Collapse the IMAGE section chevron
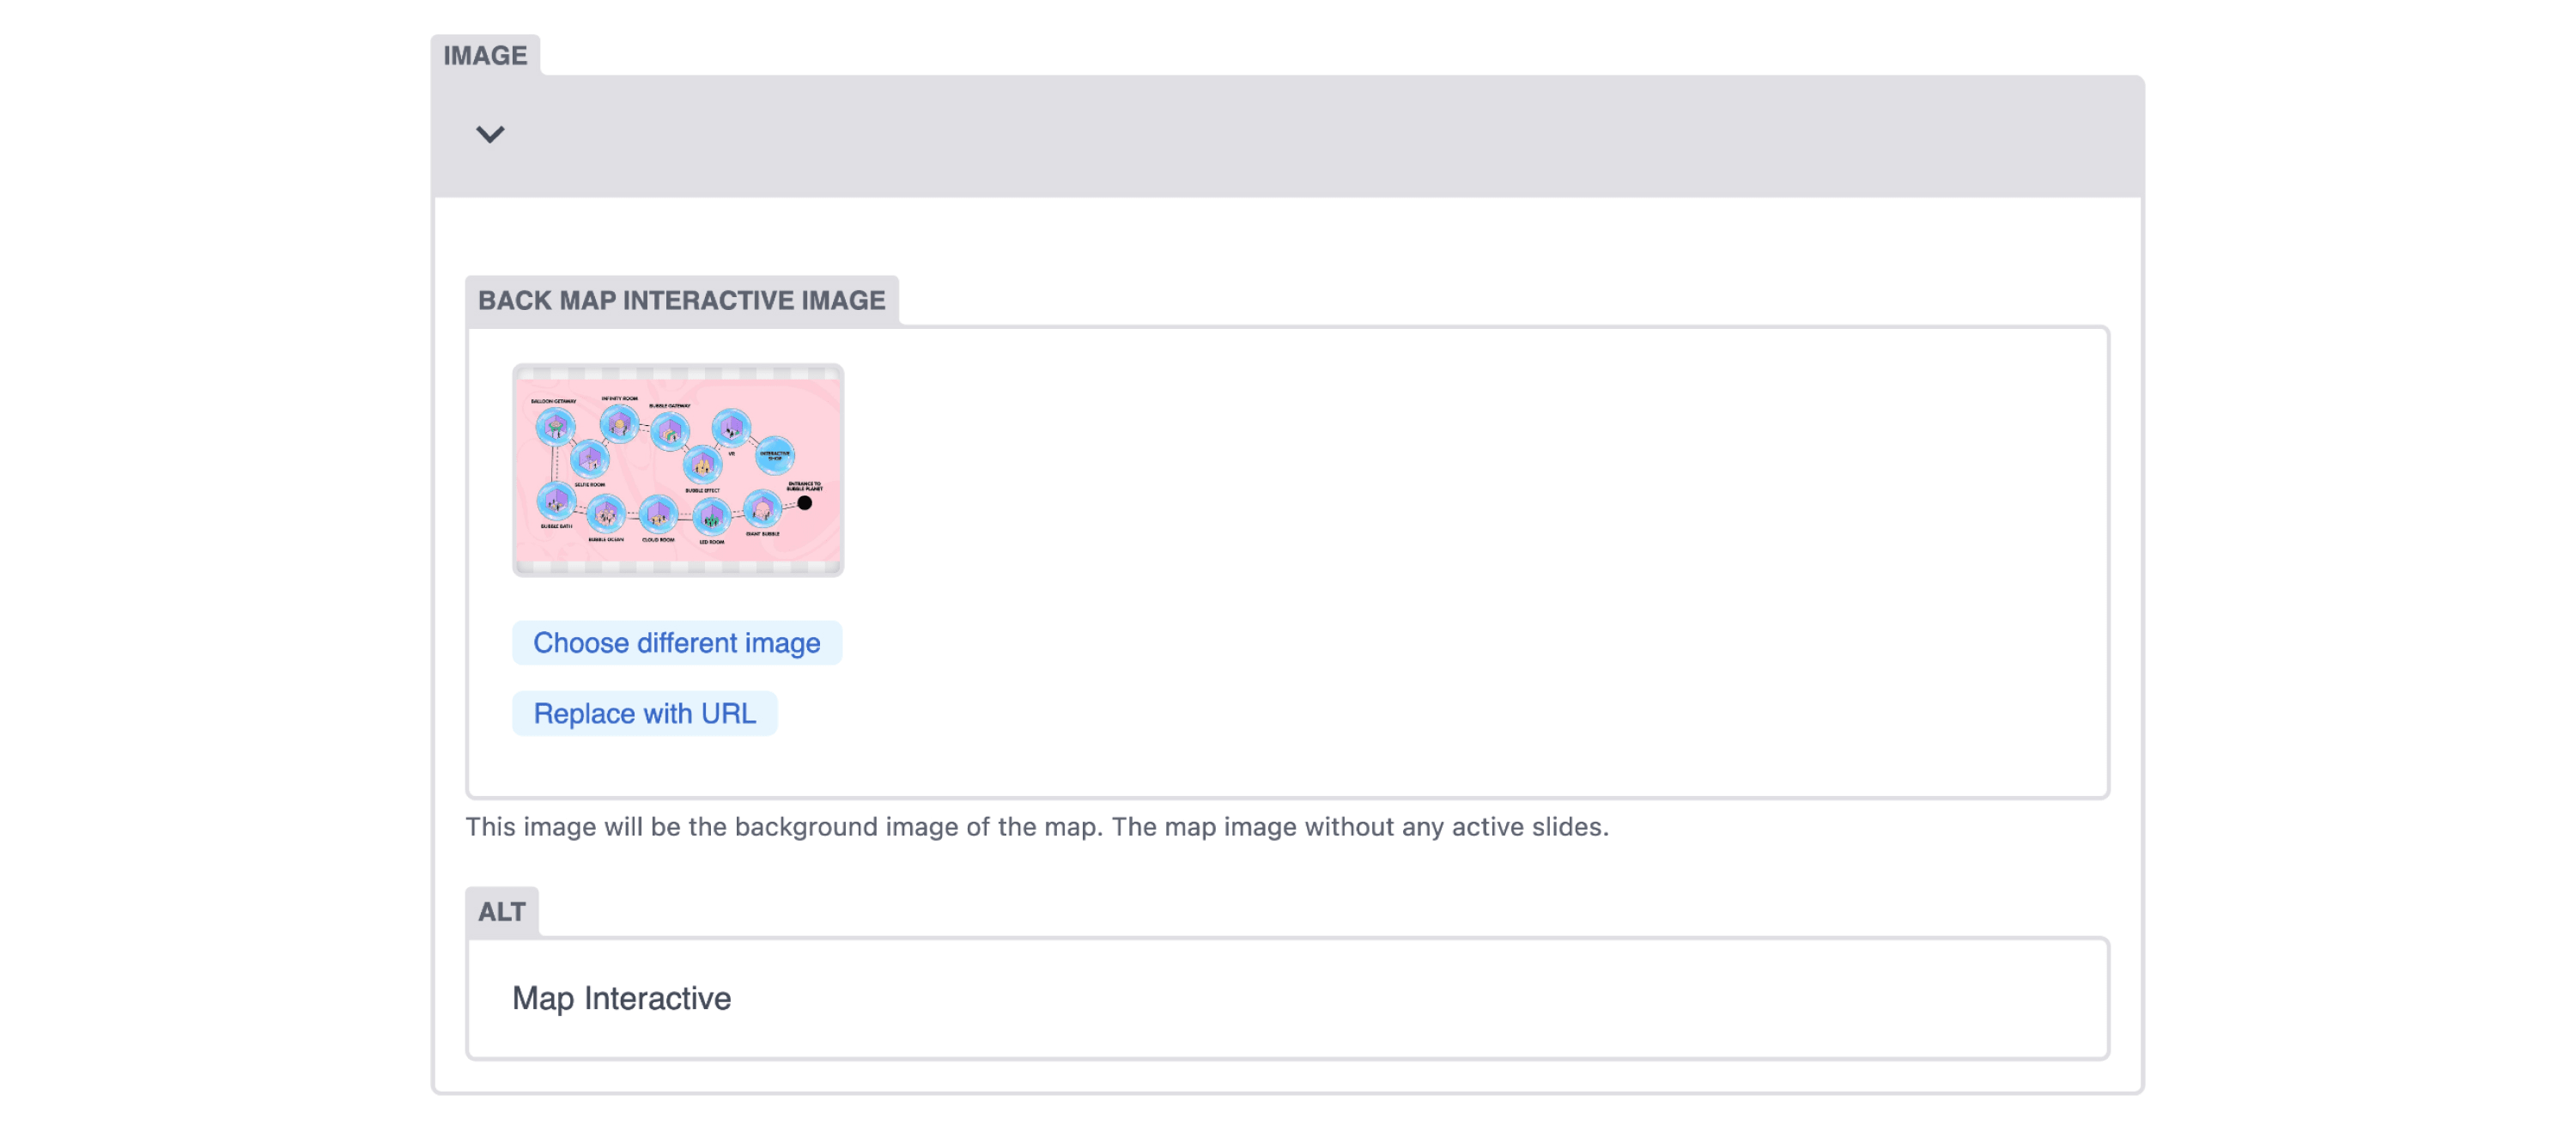2576x1131 pixels. coord(489,134)
